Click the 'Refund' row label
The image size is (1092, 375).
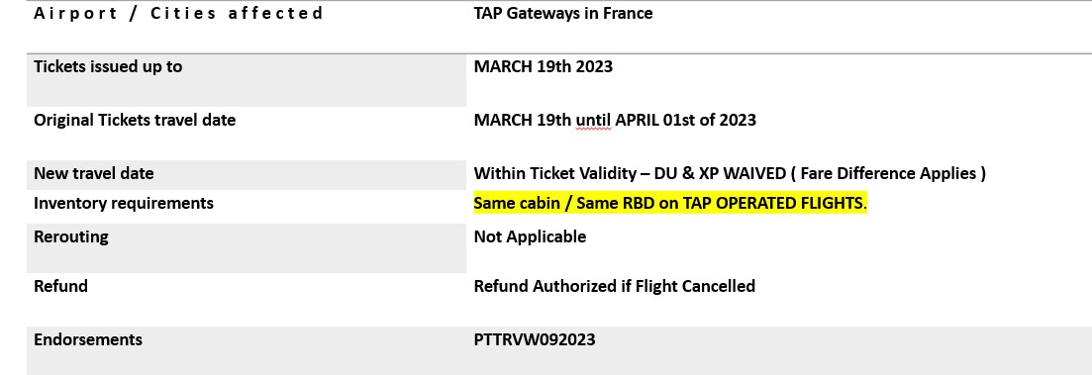(60, 286)
